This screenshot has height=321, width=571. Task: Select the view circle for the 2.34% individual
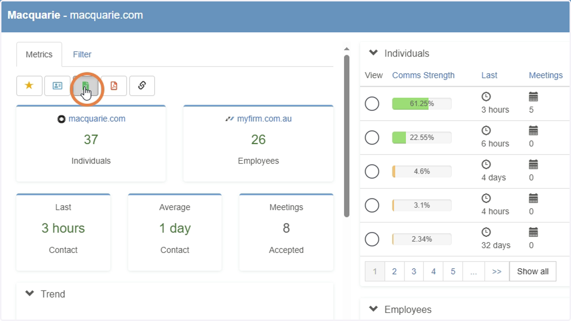pos(372,239)
